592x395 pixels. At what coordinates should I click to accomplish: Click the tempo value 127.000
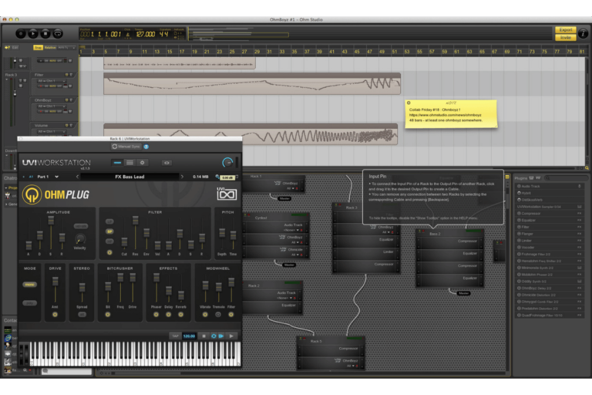click(145, 34)
